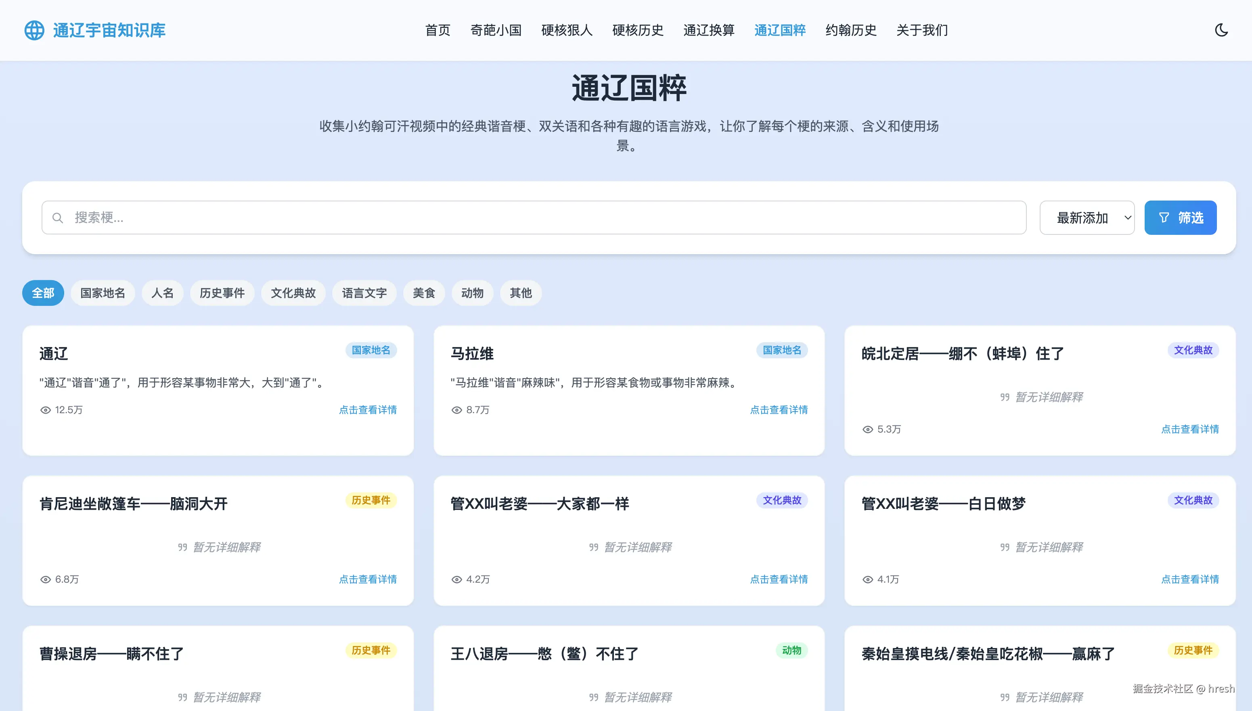The height and width of the screenshot is (711, 1252).
Task: Select the 历史事件 category chip
Action: coord(222,293)
